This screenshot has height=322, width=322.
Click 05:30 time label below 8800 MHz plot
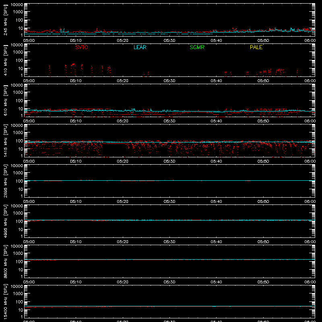coord(169,282)
